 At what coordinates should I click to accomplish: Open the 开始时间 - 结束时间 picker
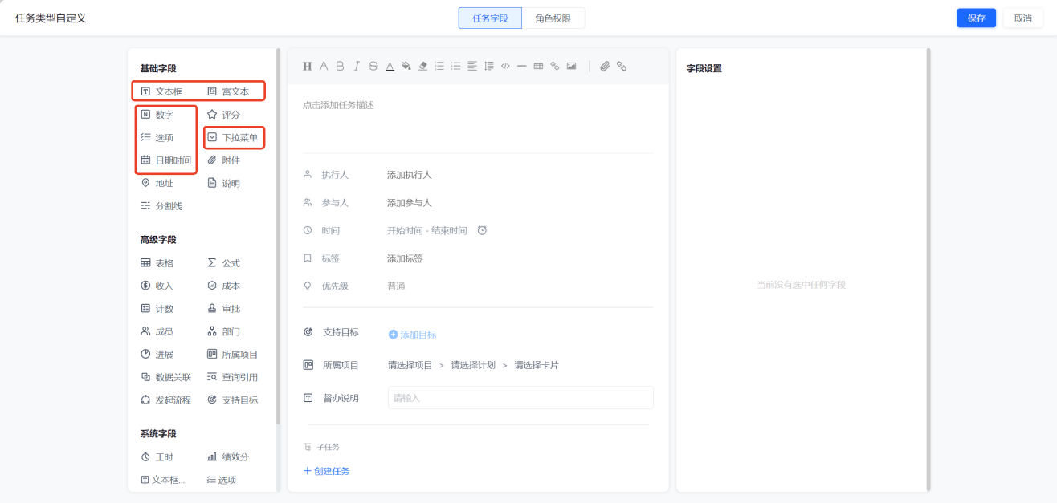pyautogui.click(x=426, y=231)
